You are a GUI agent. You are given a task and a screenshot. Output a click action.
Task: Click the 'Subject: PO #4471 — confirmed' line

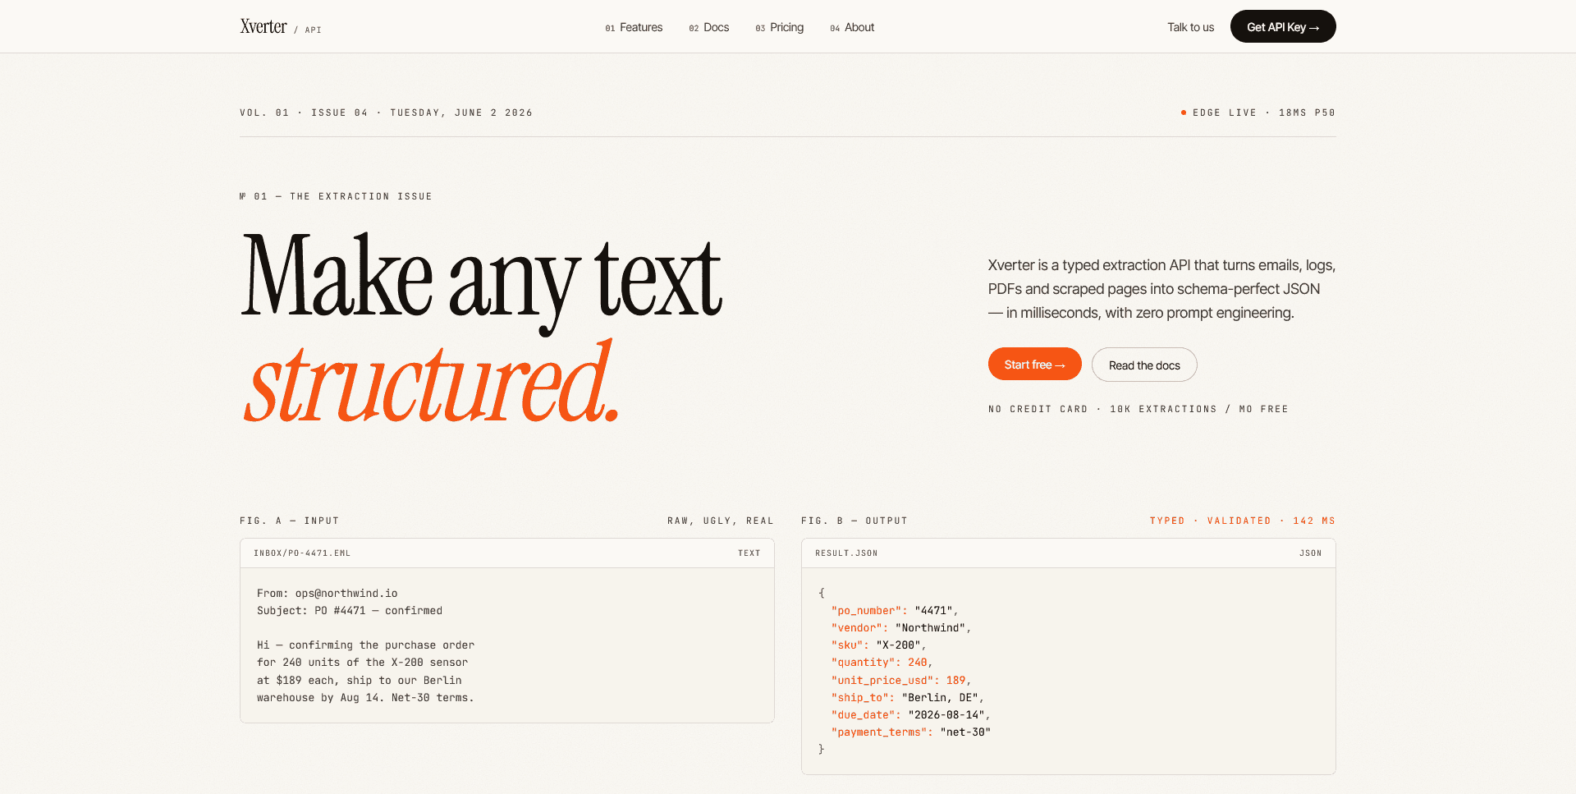click(350, 610)
